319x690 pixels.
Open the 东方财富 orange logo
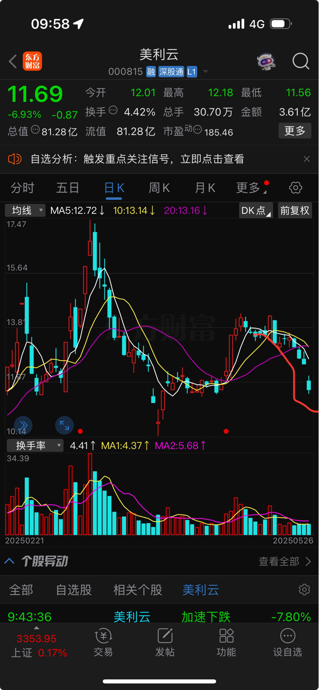[32, 61]
